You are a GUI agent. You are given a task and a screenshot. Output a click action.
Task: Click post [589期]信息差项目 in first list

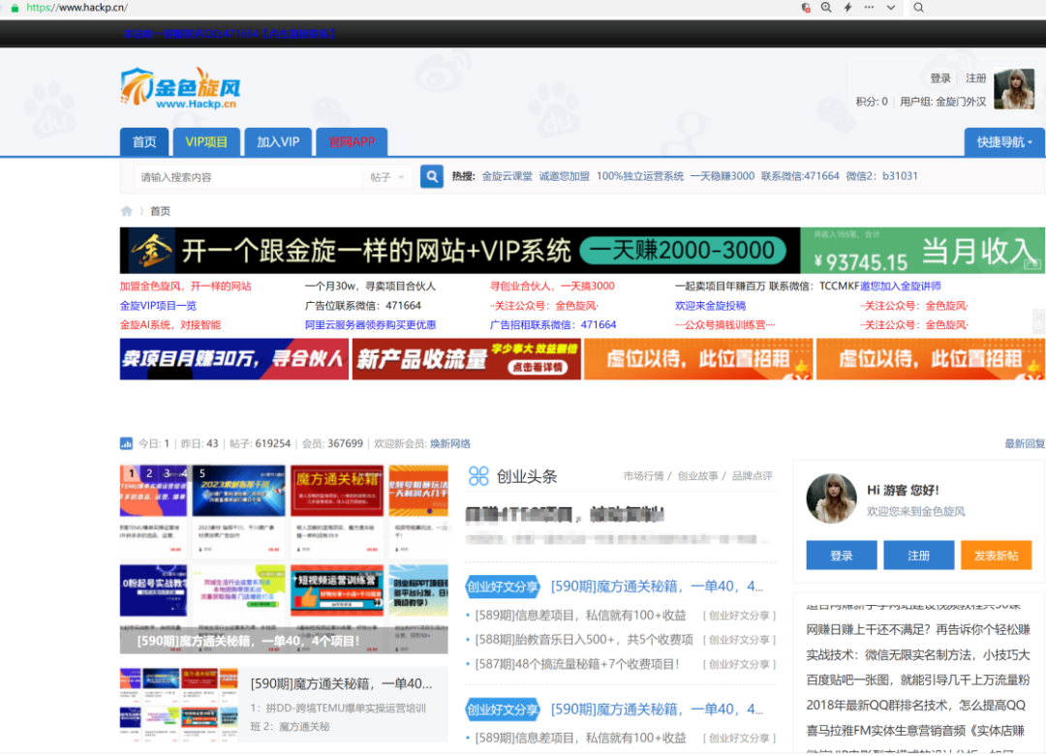click(580, 615)
